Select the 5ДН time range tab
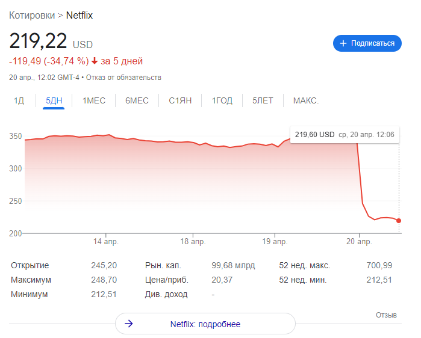 coord(54,100)
